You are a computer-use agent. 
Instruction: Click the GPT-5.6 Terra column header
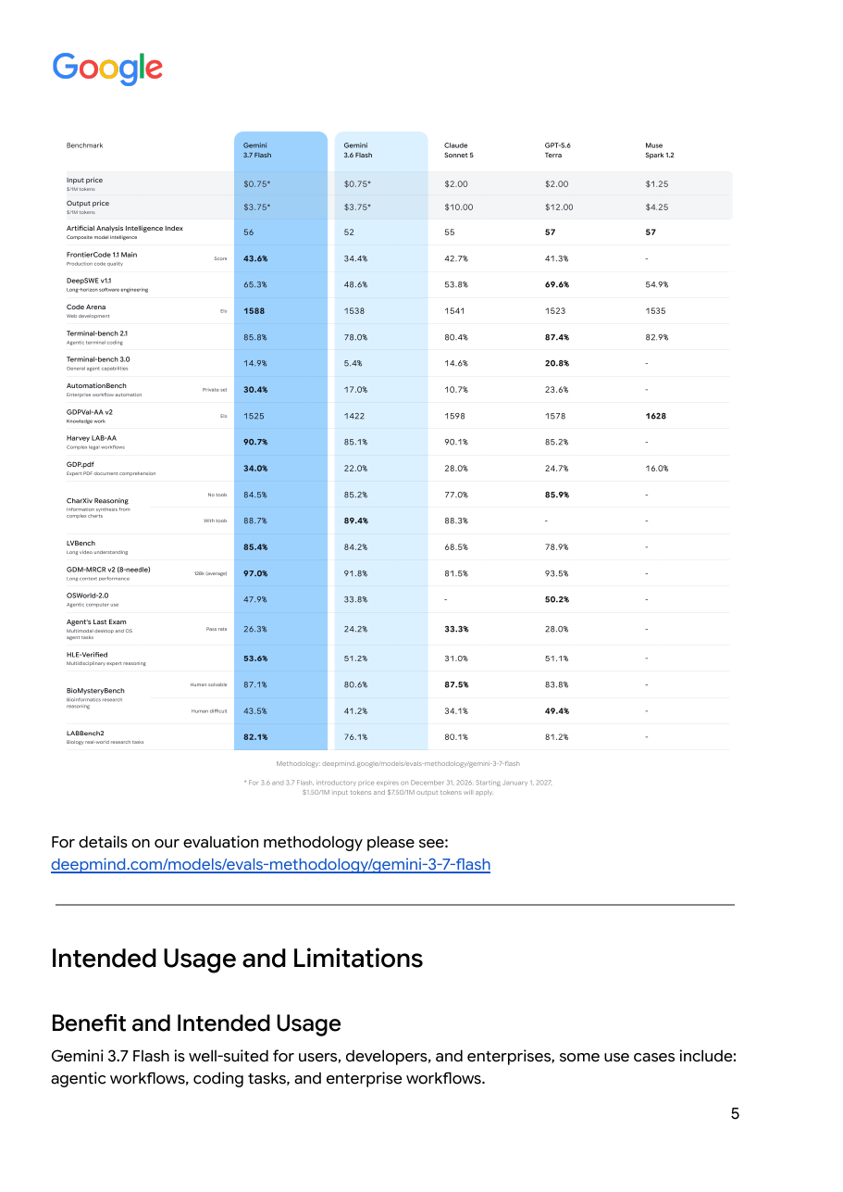558,150
